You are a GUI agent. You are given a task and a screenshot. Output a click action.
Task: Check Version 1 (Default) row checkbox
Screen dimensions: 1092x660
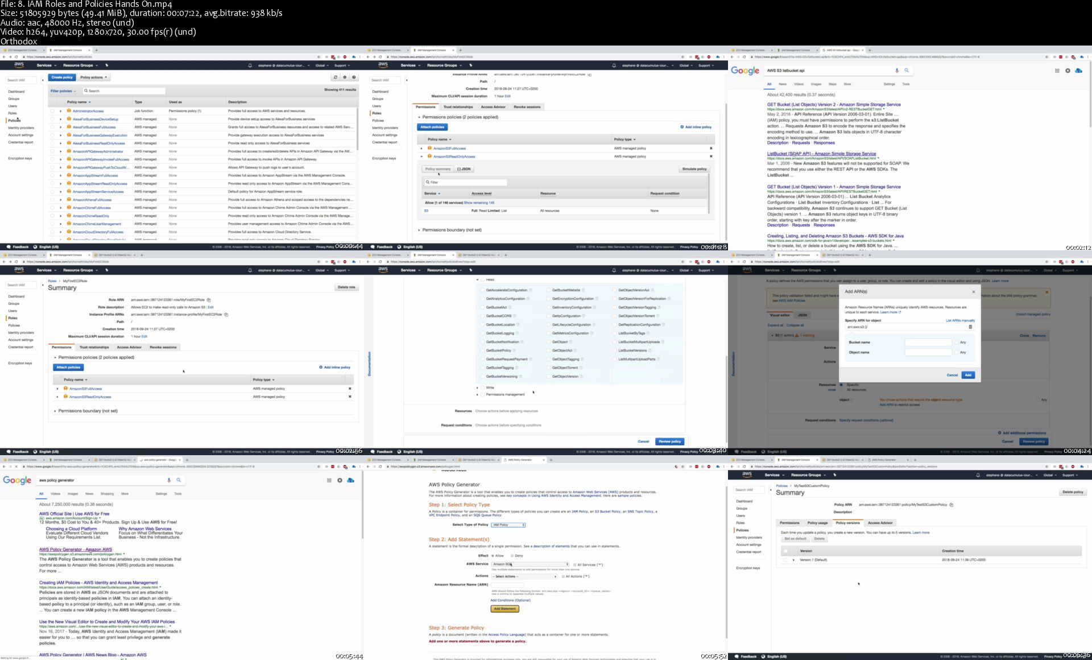(x=785, y=560)
